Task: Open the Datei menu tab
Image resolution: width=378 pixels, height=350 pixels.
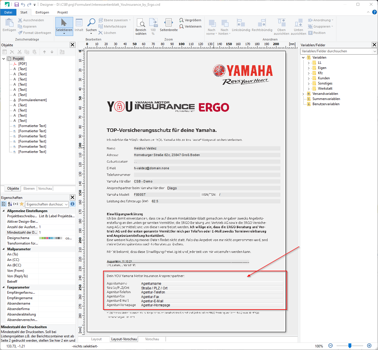Action: point(8,12)
